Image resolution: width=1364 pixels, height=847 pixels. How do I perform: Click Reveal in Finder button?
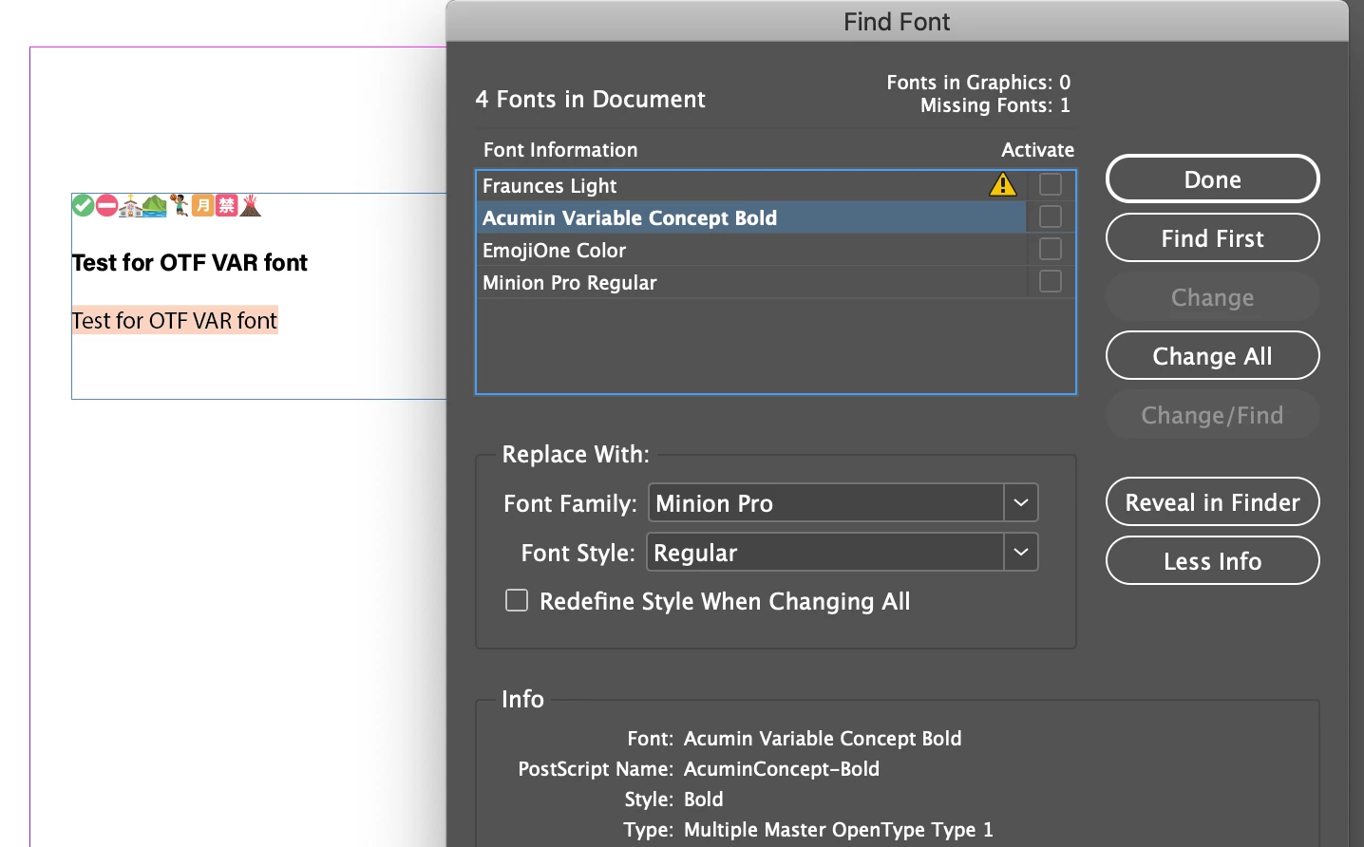1212,502
